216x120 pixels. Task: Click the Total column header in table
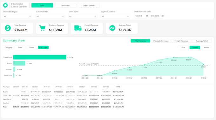[x=118, y=87]
